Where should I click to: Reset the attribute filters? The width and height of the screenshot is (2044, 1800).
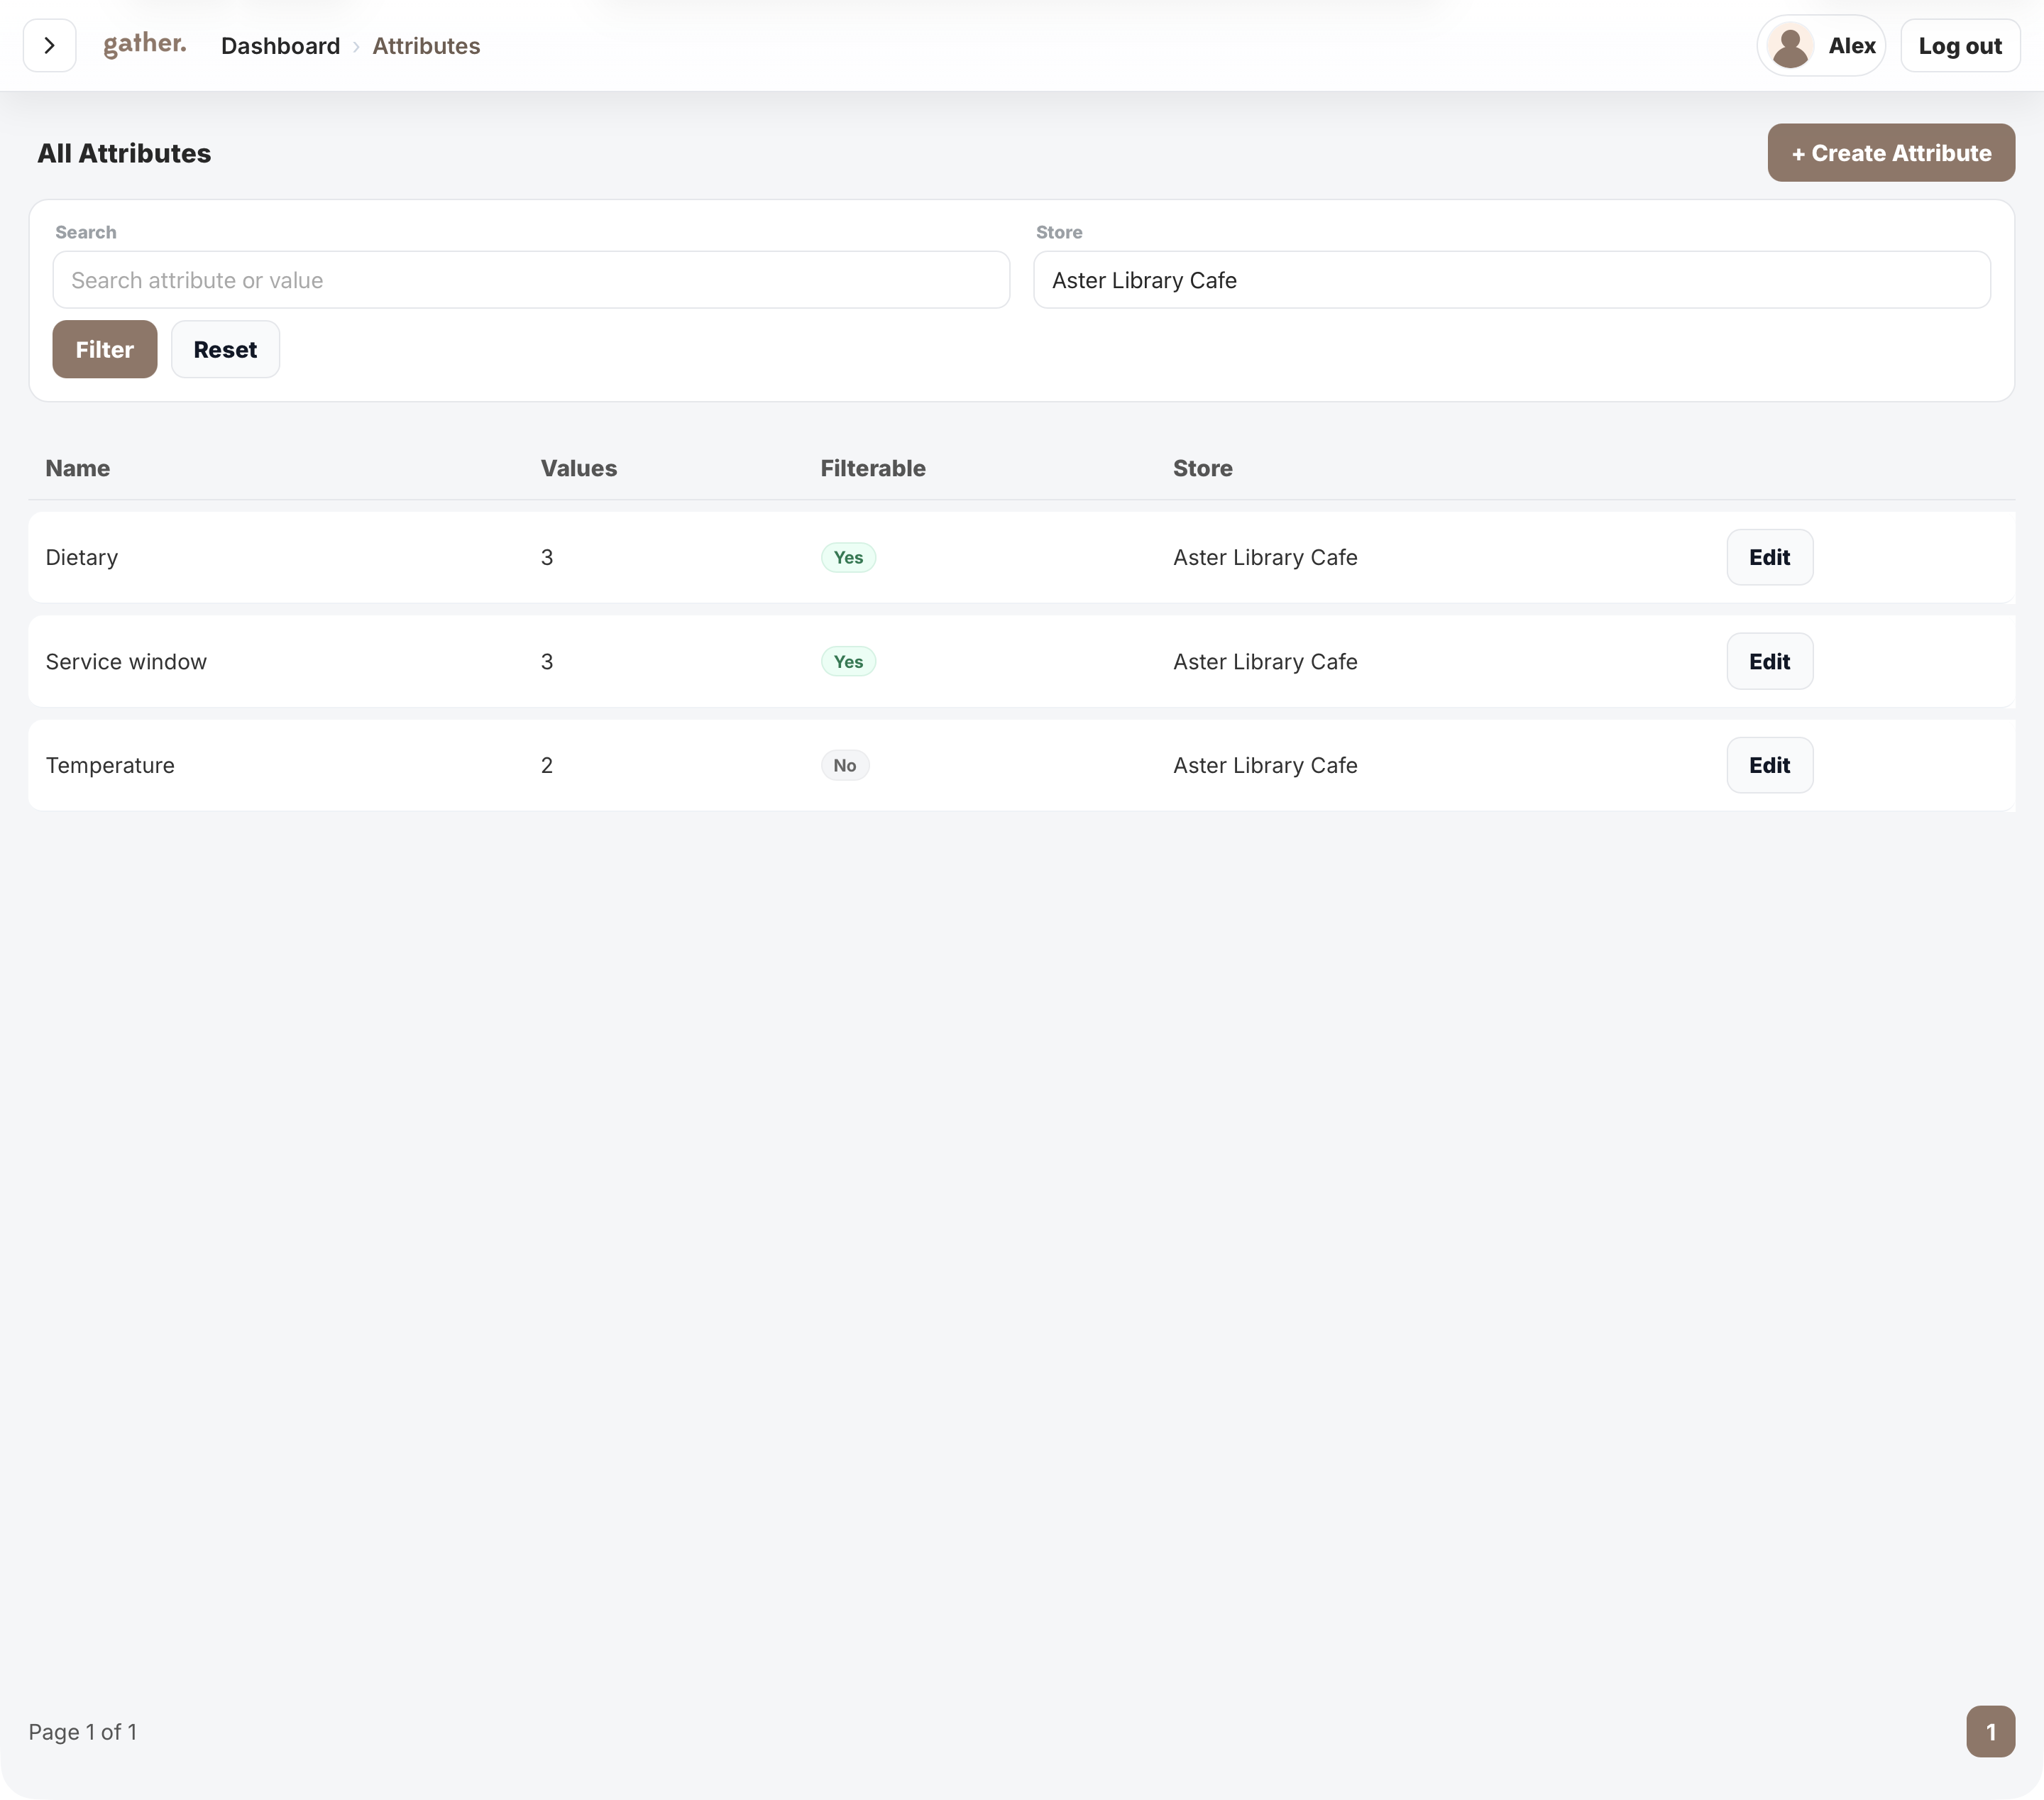(x=225, y=350)
